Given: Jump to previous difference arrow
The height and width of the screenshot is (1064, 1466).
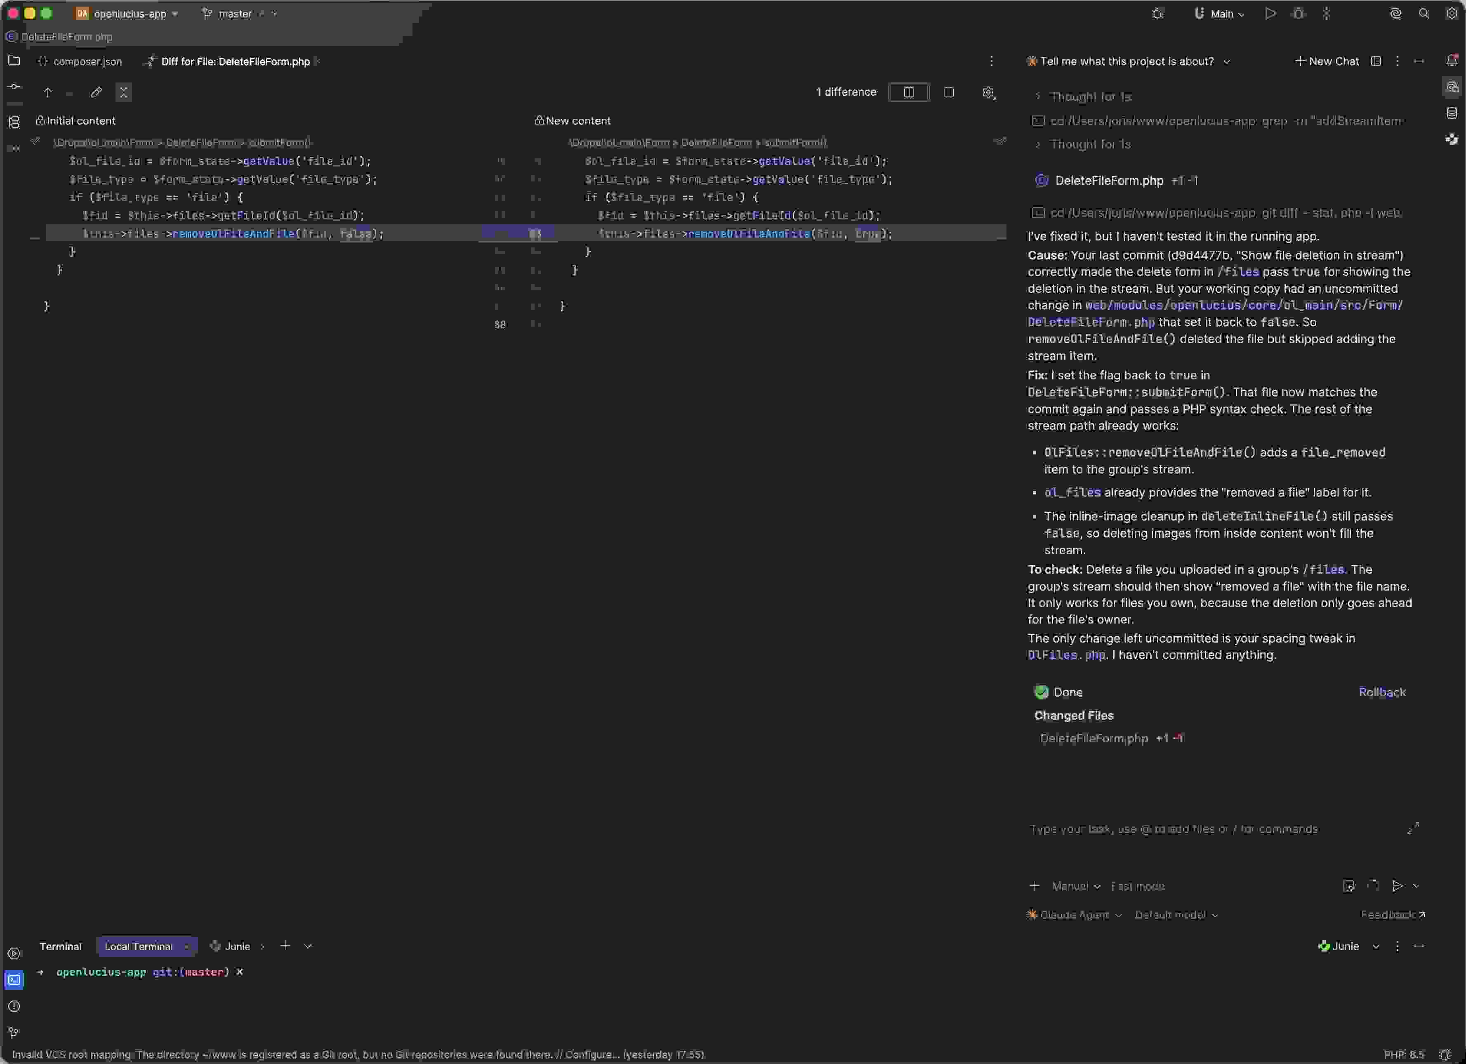Looking at the screenshot, I should [47, 92].
